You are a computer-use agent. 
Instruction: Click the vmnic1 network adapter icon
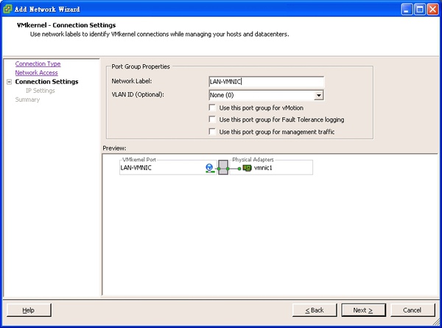pyautogui.click(x=247, y=168)
